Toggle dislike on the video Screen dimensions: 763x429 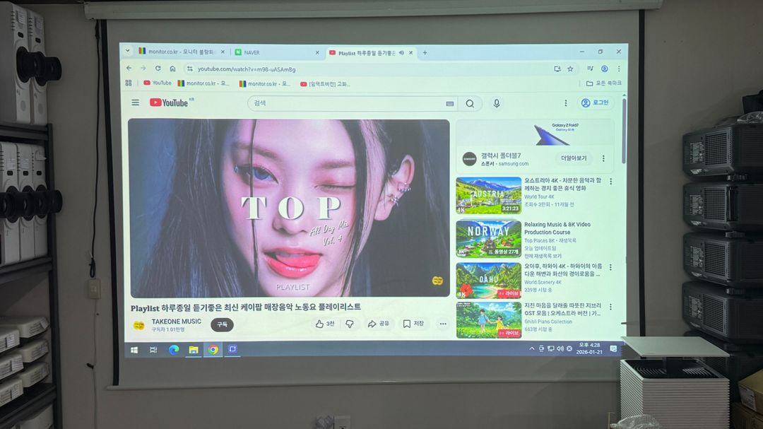(x=350, y=324)
